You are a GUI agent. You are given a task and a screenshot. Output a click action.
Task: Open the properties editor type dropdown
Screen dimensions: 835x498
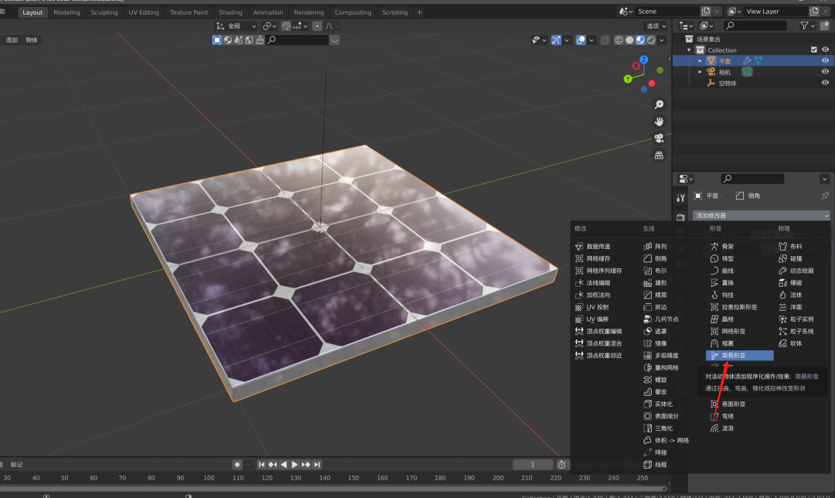(x=685, y=179)
